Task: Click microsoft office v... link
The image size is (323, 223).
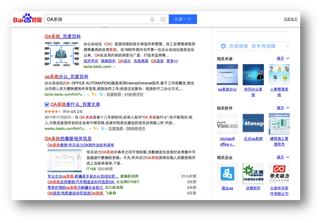Action: [x=227, y=142]
